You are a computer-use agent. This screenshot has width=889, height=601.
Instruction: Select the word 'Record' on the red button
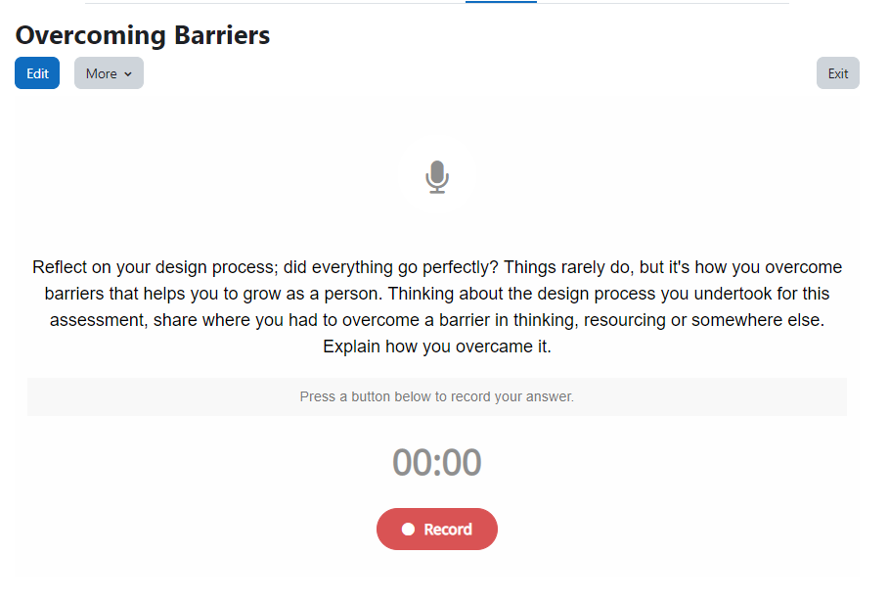pos(448,530)
